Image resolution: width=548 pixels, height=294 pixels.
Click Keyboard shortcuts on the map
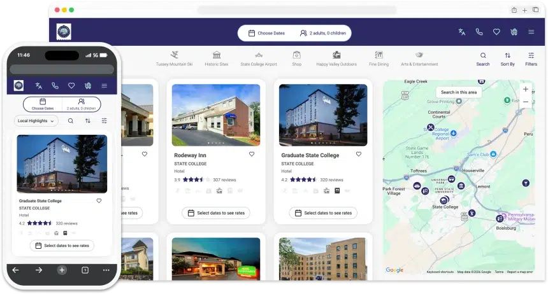pyautogui.click(x=440, y=272)
